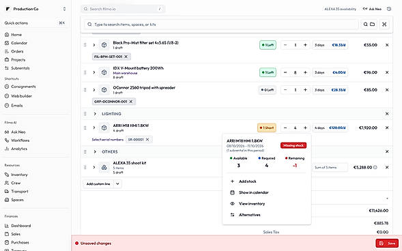Click the 1 Short availability badge
402x251 pixels.
(x=267, y=128)
